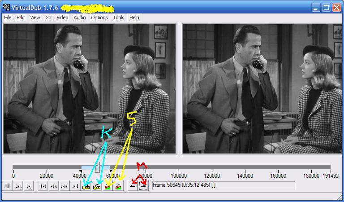Viewport: 344px width, 202px height.
Task: Click the VirtualDub title bar icon
Action: coord(6,7)
